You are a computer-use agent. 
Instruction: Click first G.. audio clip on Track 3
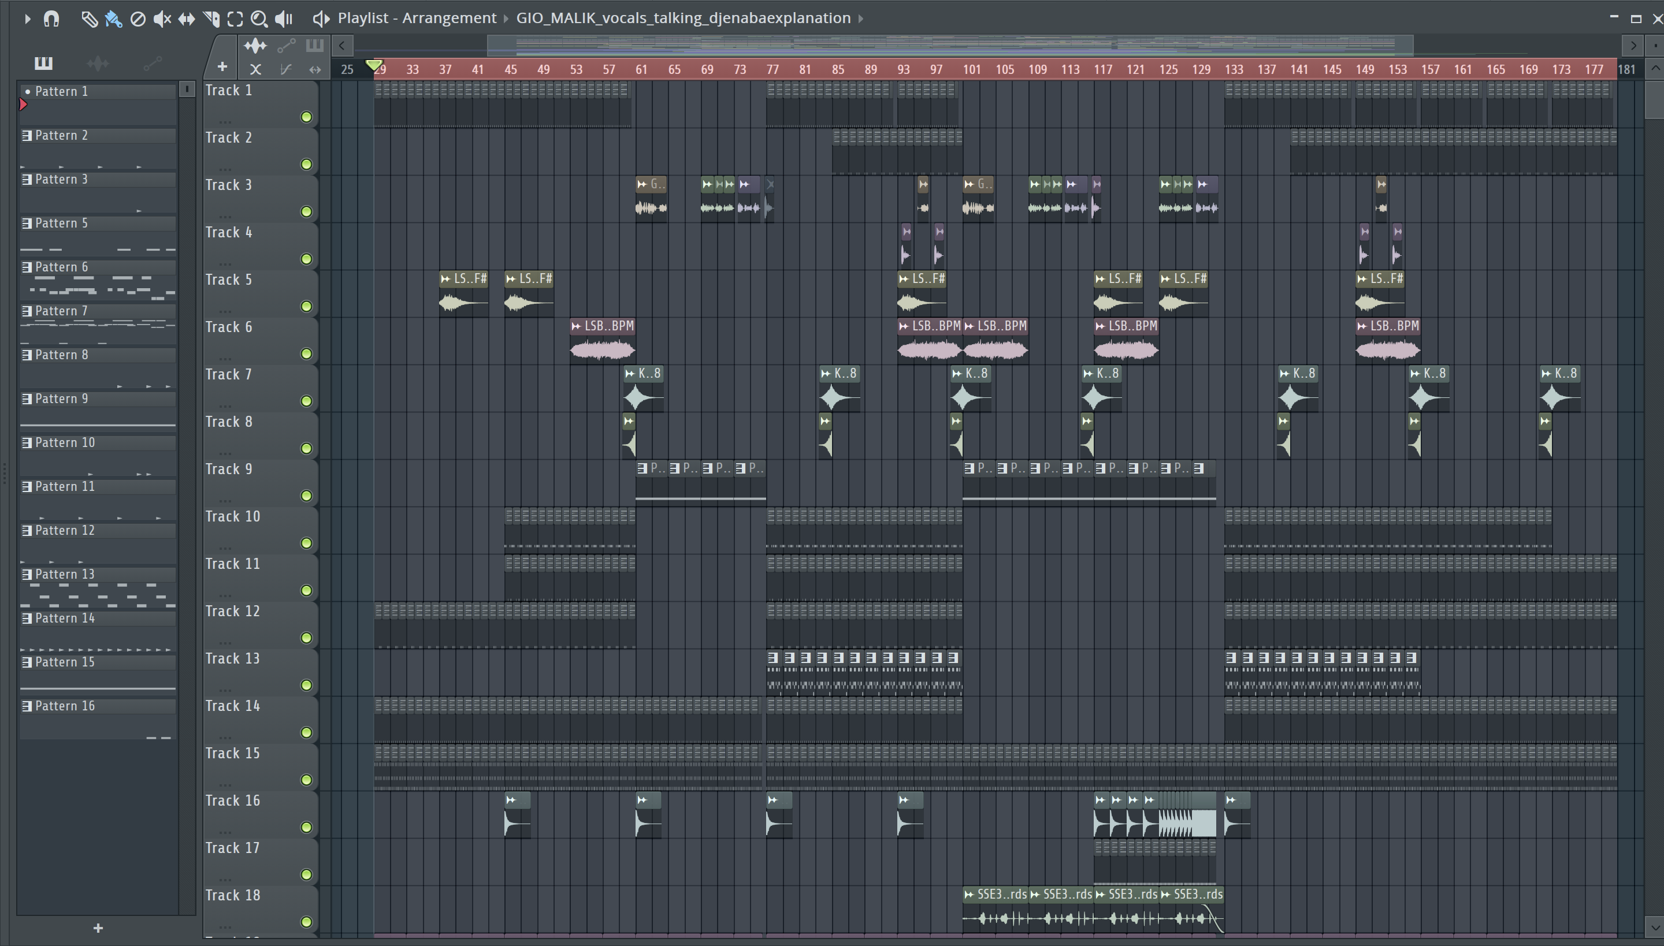click(651, 198)
